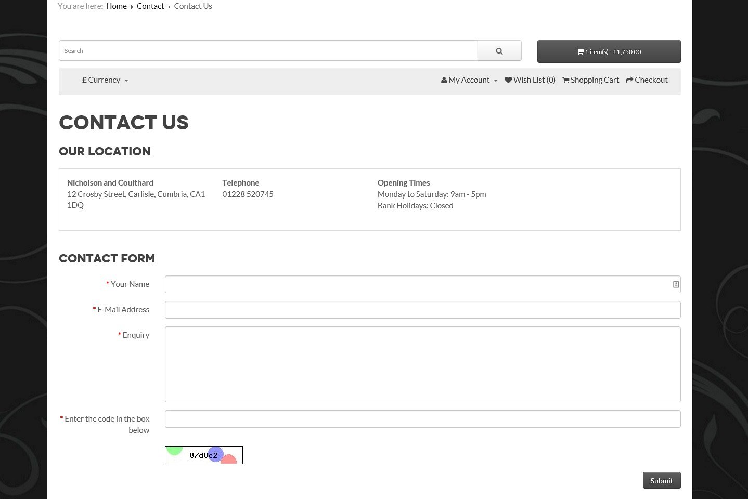Expand the Currency dropdown
Viewport: 748px width, 499px height.
[x=106, y=80]
